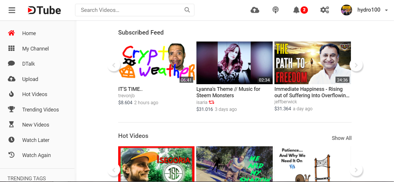This screenshot has width=394, height=182.
Task: Open the Lyanna's Theme piano thumbnail
Action: [235, 63]
